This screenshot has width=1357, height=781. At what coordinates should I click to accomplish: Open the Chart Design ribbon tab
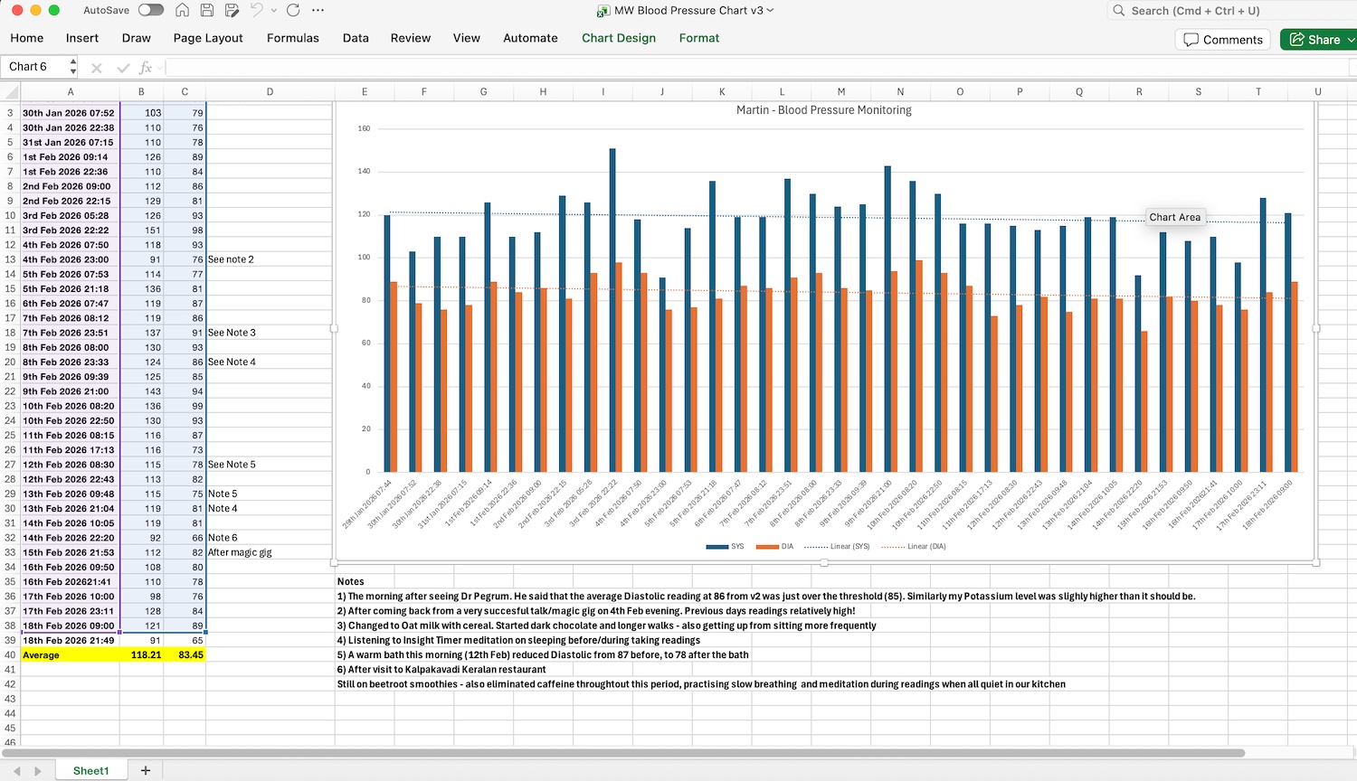[619, 38]
